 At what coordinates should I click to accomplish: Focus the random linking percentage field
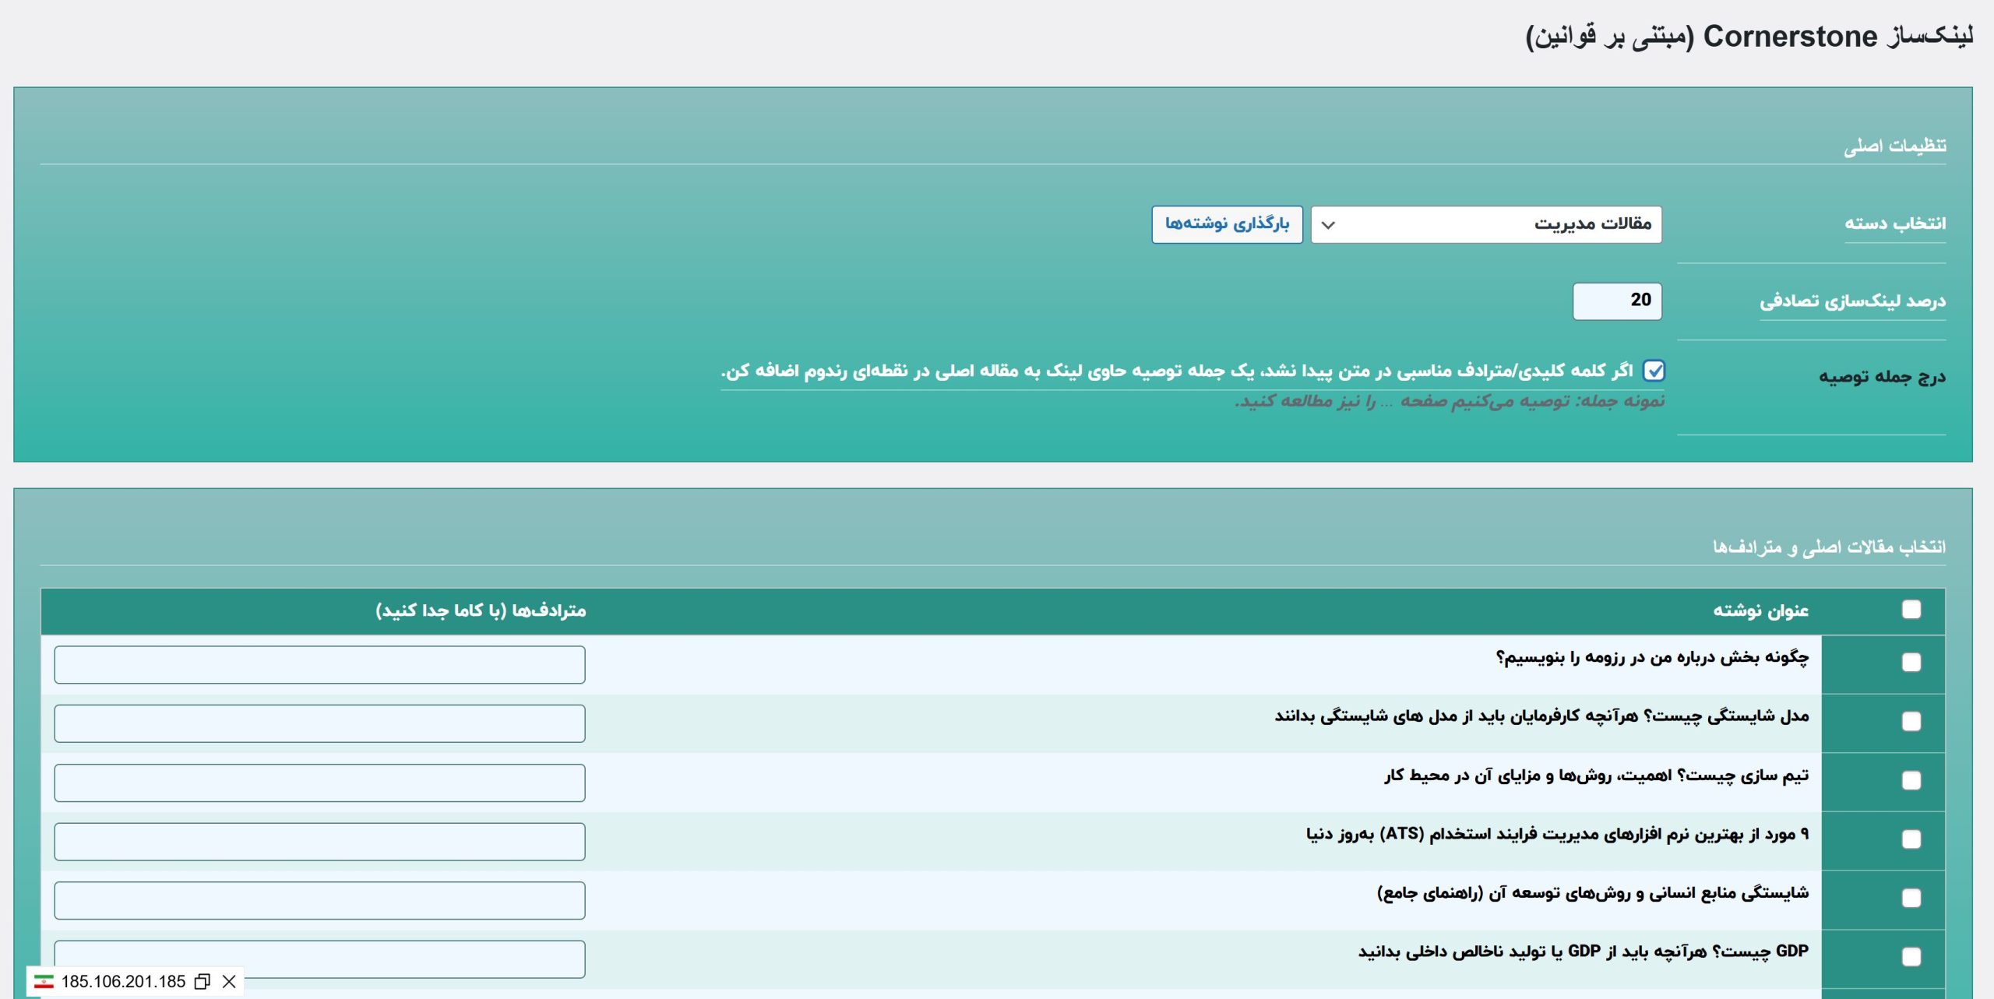[x=1617, y=301]
